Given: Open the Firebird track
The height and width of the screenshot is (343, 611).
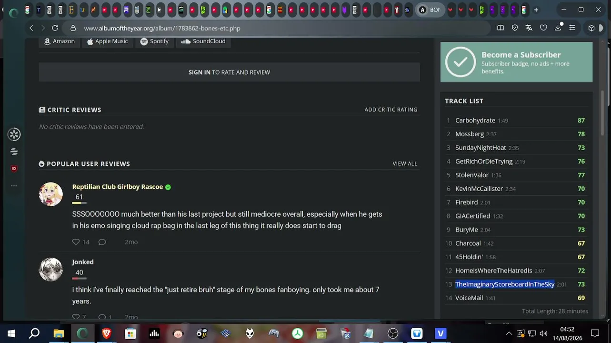Looking at the screenshot, I should pos(467,202).
